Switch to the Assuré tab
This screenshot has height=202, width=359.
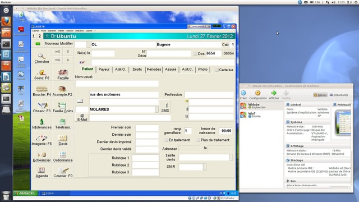171,70
